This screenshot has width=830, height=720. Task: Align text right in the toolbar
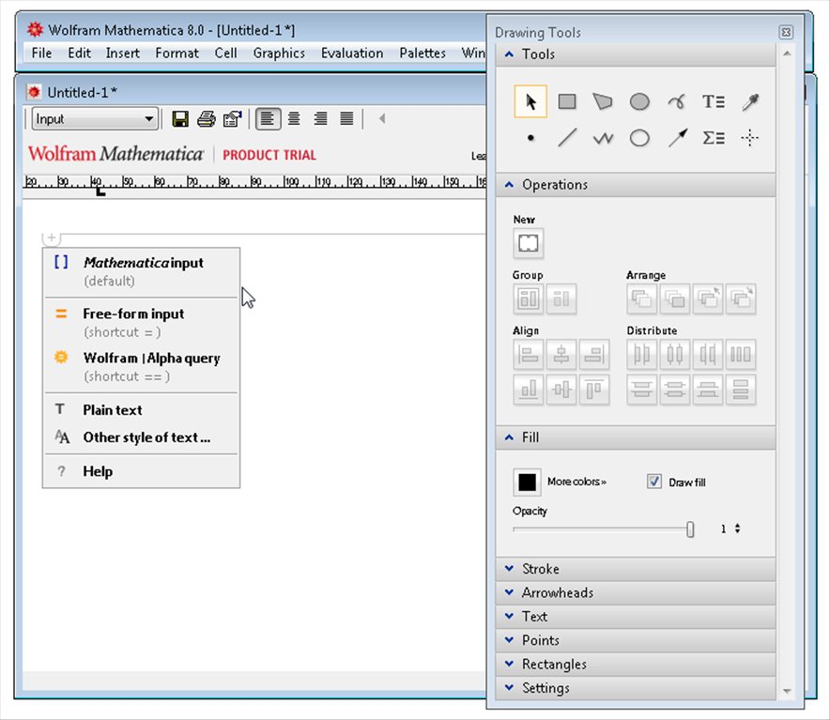320,118
